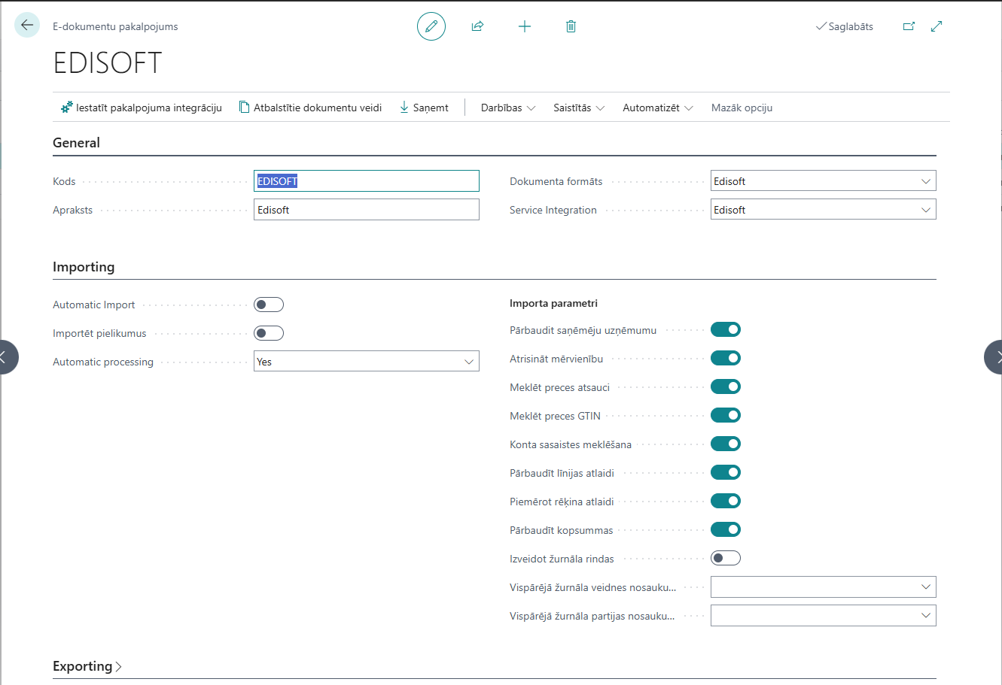Click the pencil edit icon
1002x685 pixels.
[431, 26]
